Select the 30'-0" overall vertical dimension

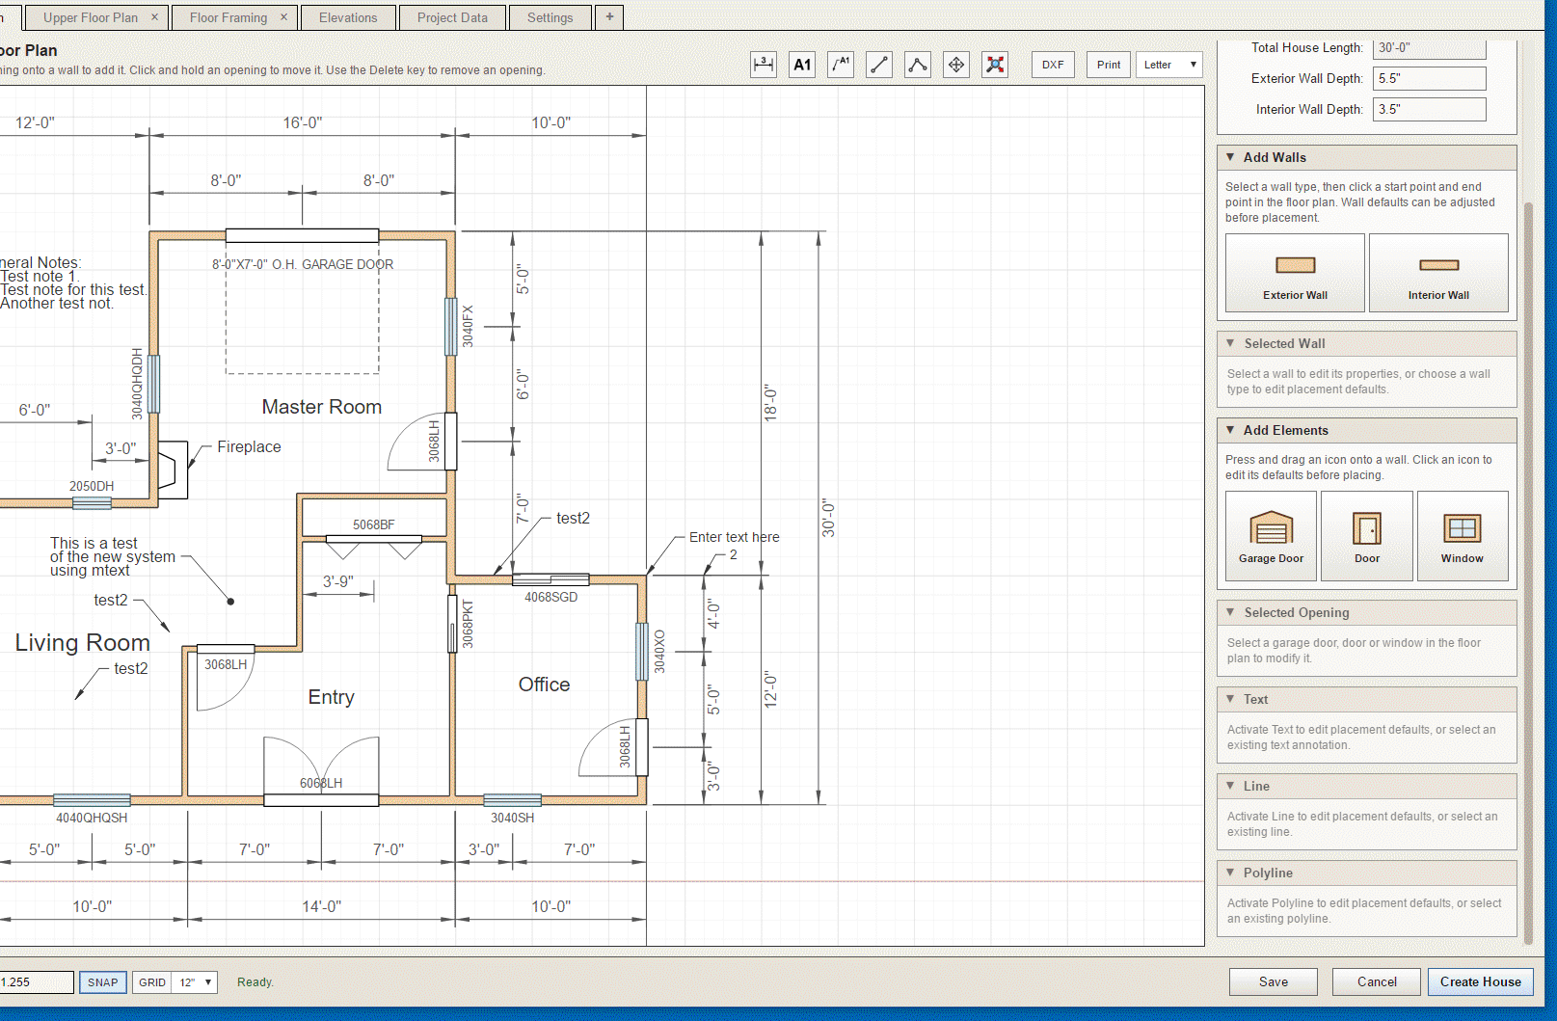pyautogui.click(x=828, y=518)
